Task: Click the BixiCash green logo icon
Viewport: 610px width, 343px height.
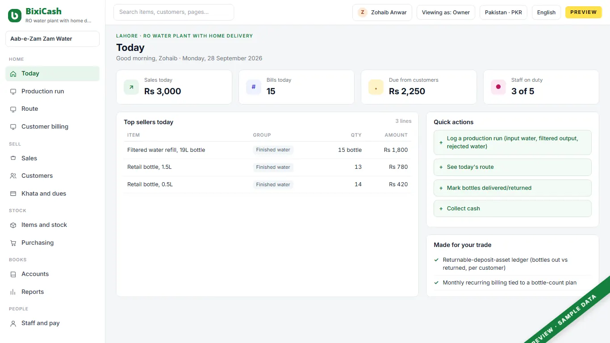Action: click(15, 16)
